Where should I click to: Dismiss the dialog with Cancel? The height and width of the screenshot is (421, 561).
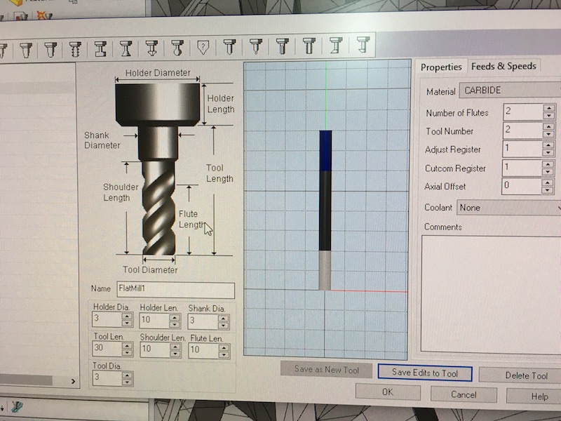point(464,394)
